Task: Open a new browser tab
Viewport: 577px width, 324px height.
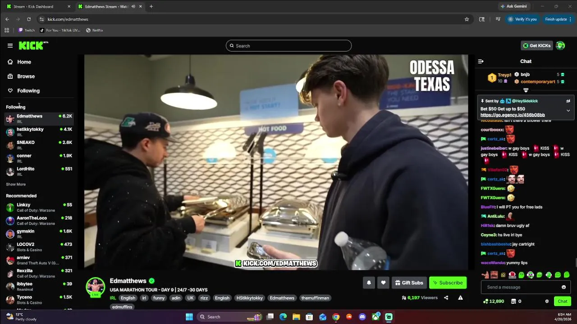Action: coord(151,6)
